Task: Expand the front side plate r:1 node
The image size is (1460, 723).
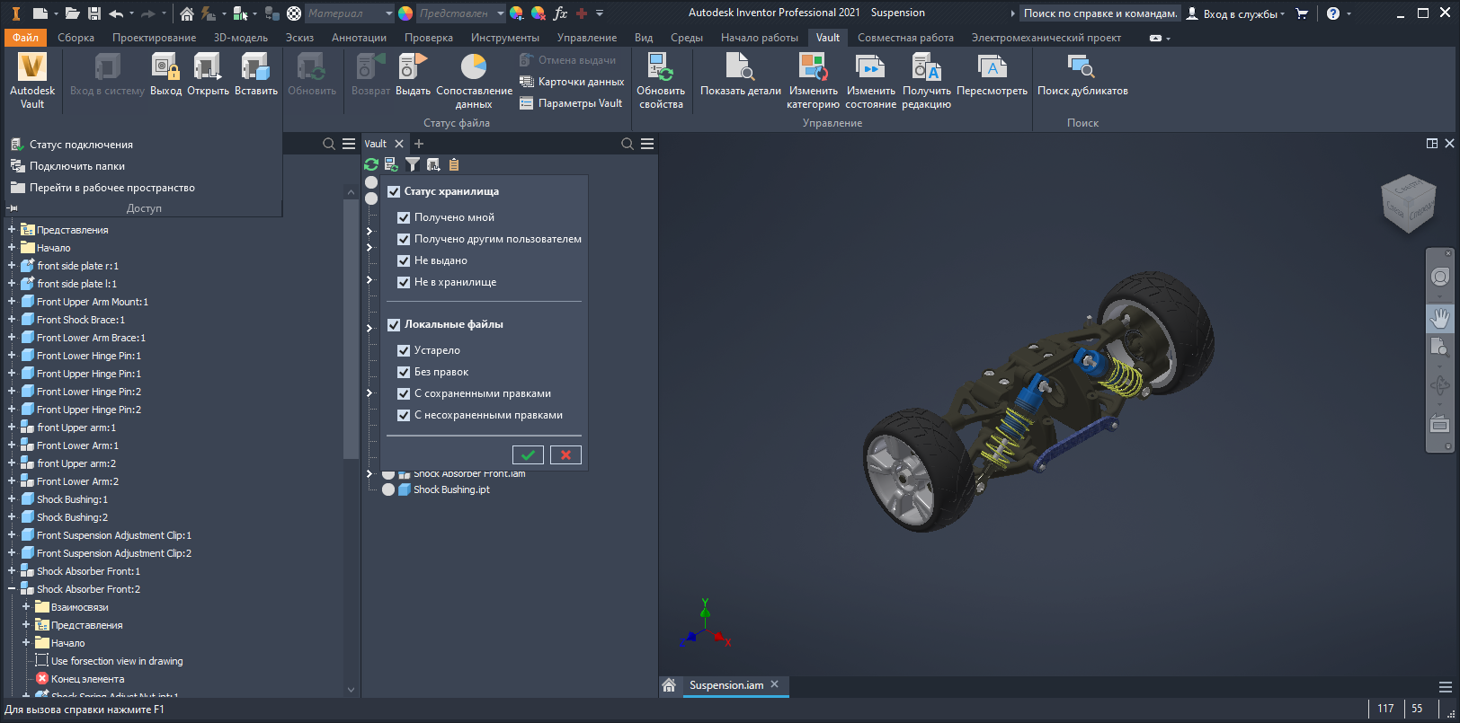Action: coord(12,266)
